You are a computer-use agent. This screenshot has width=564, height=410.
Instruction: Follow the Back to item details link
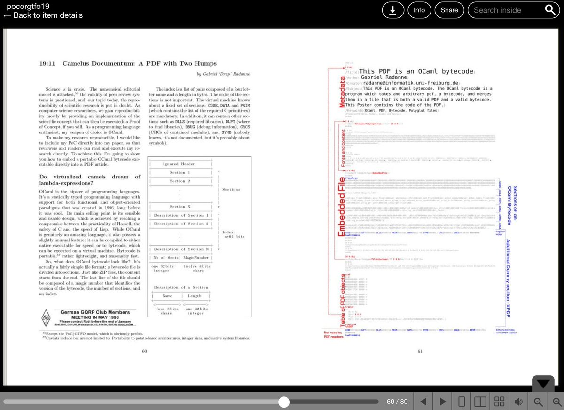43,15
